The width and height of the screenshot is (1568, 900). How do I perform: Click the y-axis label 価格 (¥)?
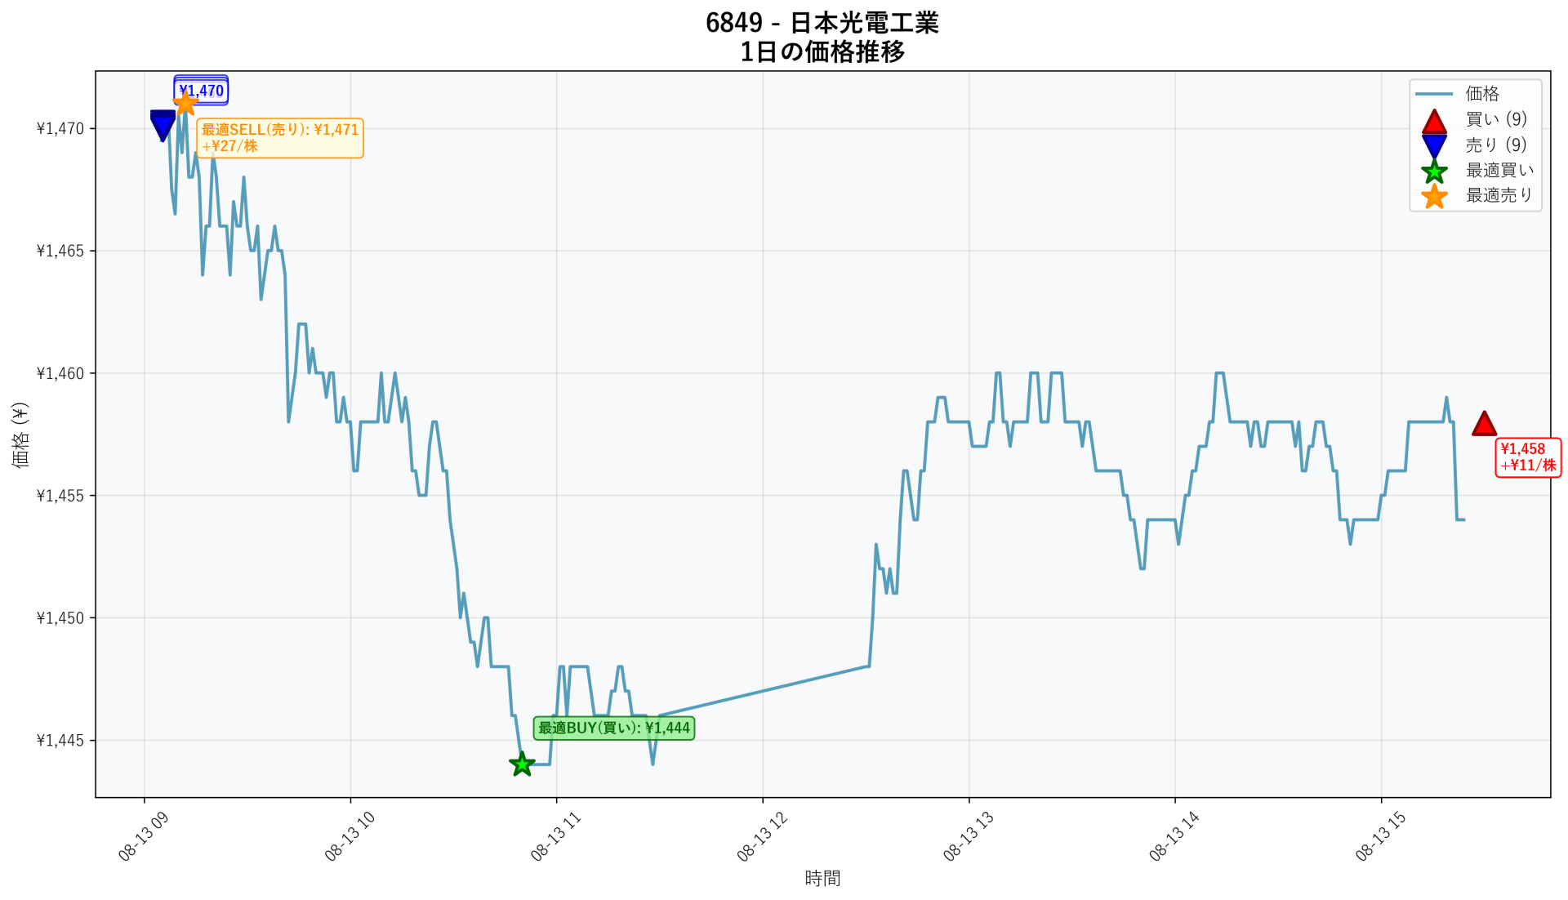tap(20, 434)
